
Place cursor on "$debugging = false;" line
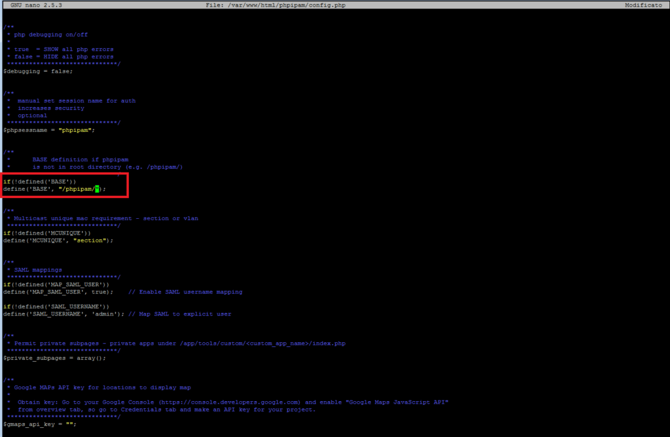[38, 71]
